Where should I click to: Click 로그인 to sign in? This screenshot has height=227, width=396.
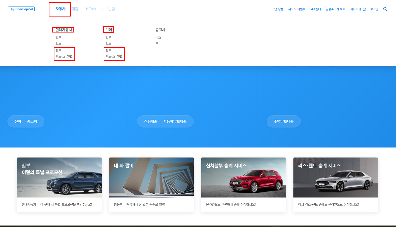(374, 9)
